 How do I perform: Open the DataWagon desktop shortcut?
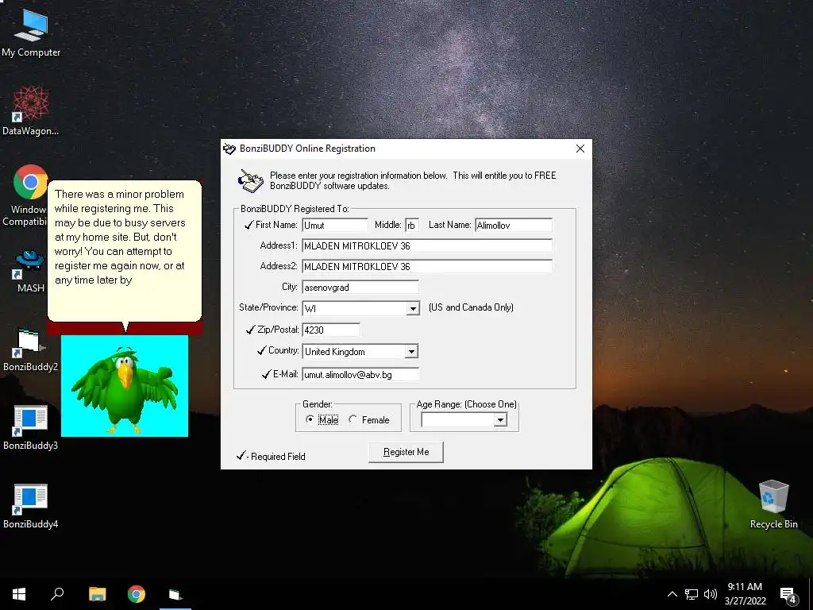pos(31,111)
